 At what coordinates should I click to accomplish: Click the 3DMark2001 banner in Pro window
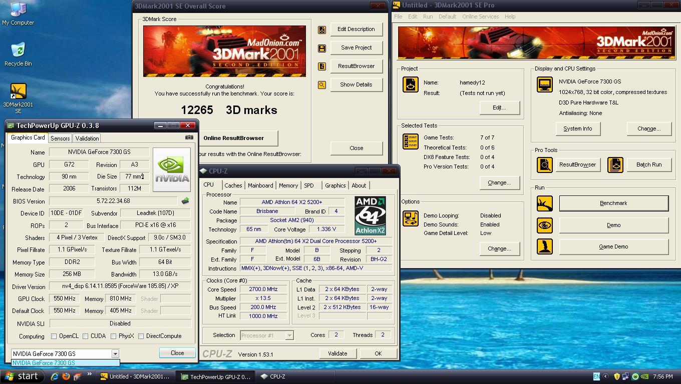536,43
